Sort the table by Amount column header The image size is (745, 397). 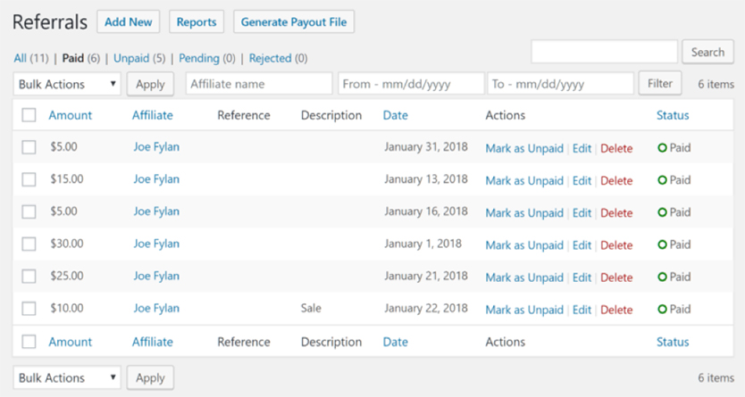pos(70,115)
